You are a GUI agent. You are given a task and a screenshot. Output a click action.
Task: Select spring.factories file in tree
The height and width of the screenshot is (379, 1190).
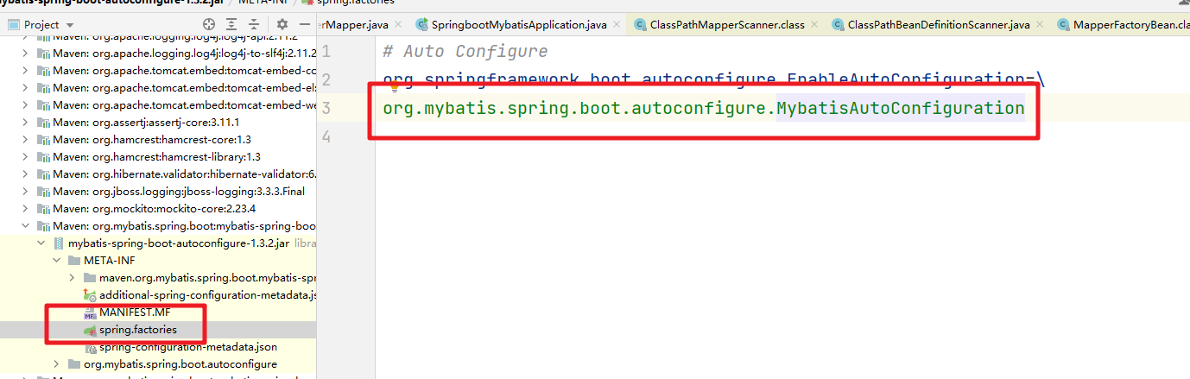tap(137, 330)
